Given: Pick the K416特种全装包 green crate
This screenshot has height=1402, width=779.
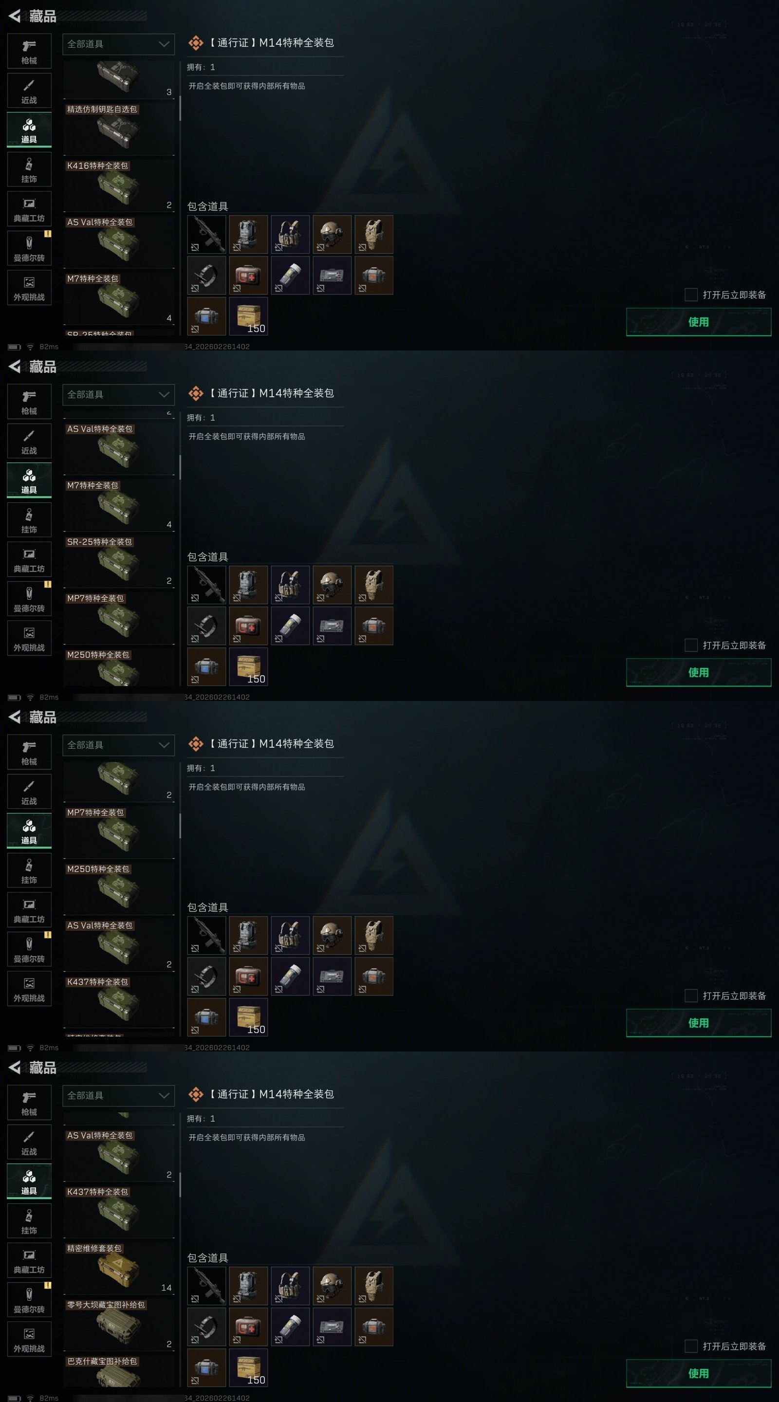Looking at the screenshot, I should (119, 185).
